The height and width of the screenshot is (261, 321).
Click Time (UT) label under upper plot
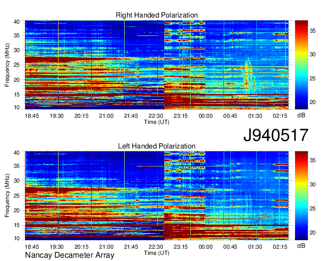tap(157, 122)
